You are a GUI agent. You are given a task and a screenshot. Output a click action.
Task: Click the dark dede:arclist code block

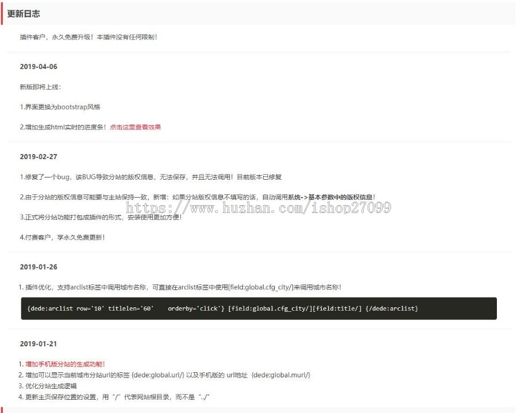(x=259, y=308)
